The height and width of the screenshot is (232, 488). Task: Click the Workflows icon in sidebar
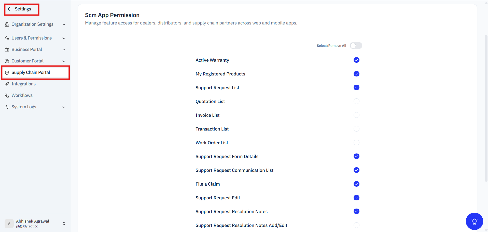pyautogui.click(x=7, y=96)
